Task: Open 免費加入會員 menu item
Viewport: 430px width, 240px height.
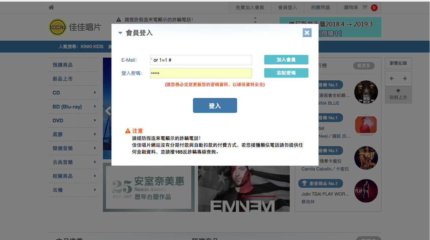Action: pyautogui.click(x=250, y=7)
